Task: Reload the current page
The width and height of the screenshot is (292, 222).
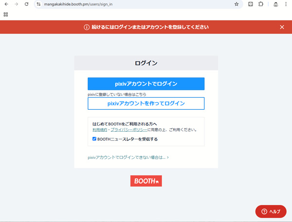Action: [26, 4]
